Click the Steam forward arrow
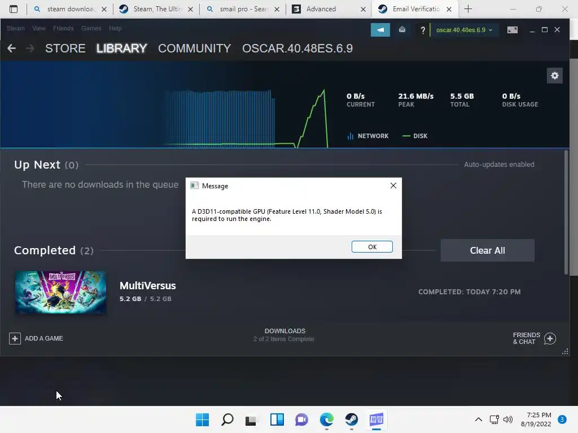Screen dimensions: 578x433 pos(30,48)
